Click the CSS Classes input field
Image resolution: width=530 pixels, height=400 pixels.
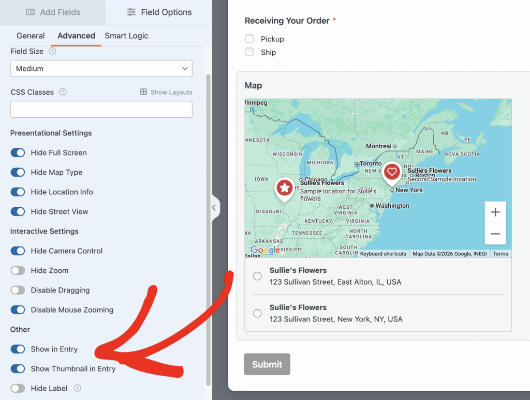101,109
